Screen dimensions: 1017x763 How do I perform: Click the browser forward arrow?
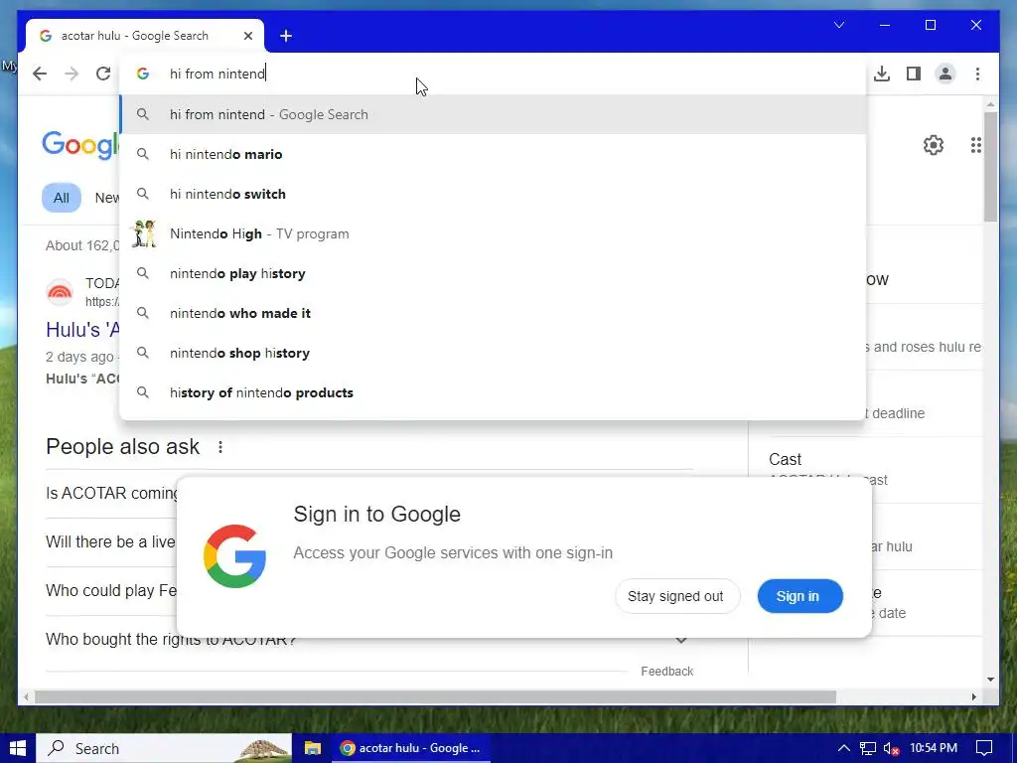point(72,74)
